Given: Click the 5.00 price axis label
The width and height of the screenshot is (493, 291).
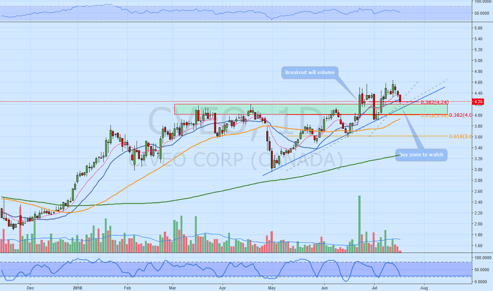Looking at the screenshot, I should [x=478, y=61].
